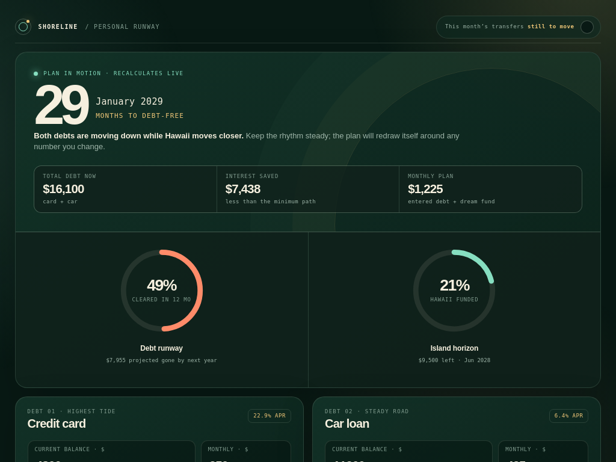Click 'PLAN IN MOTION · RECALCULATES LIVE' label
616x462 pixels.
coord(113,73)
